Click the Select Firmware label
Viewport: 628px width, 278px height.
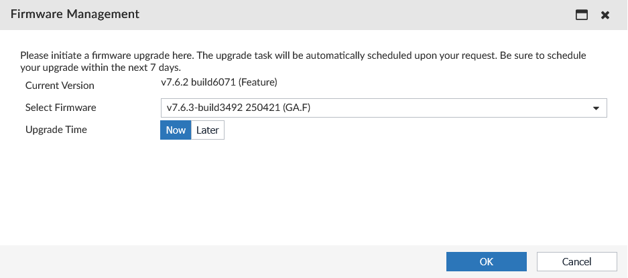(x=61, y=108)
